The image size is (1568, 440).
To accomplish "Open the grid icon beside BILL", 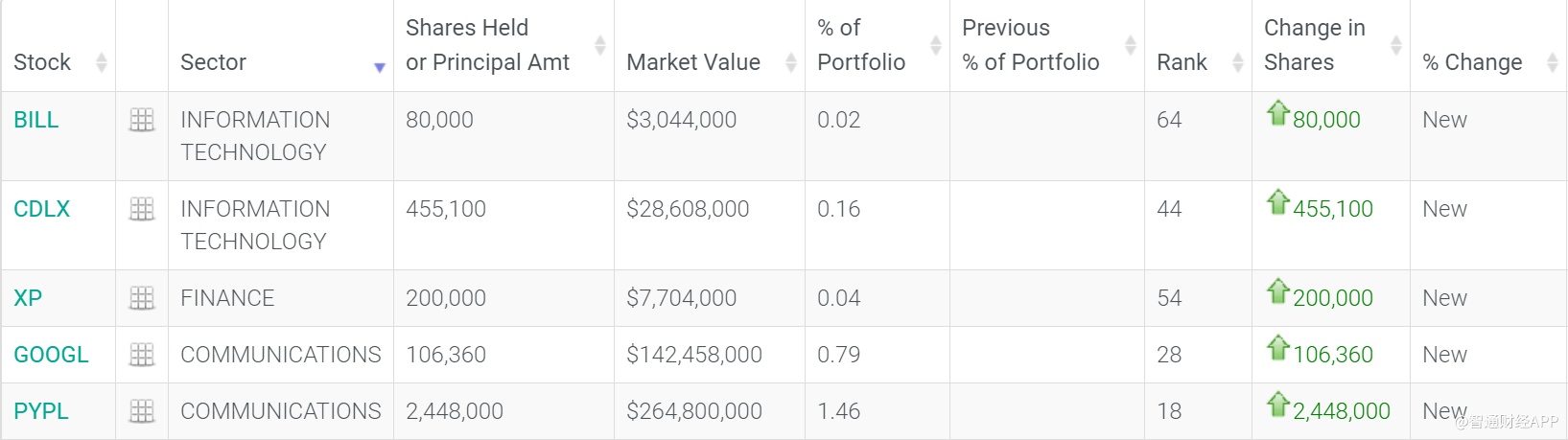I will [x=142, y=120].
